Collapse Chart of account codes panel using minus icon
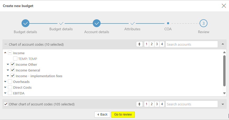229x120 pixels. point(6,44)
